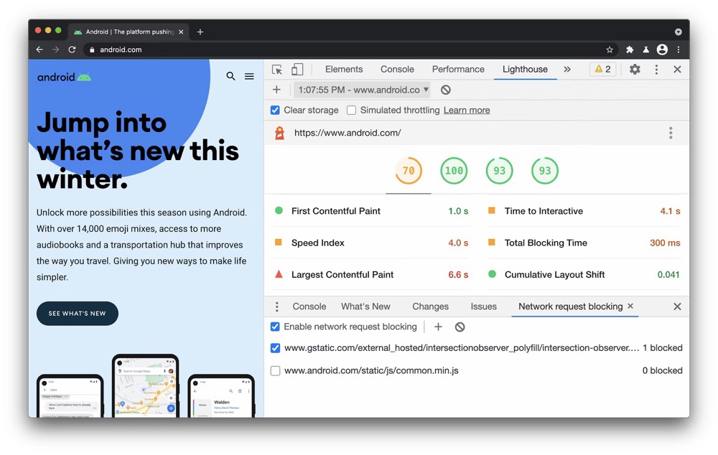Open the drawer three-dot menu

276,306
